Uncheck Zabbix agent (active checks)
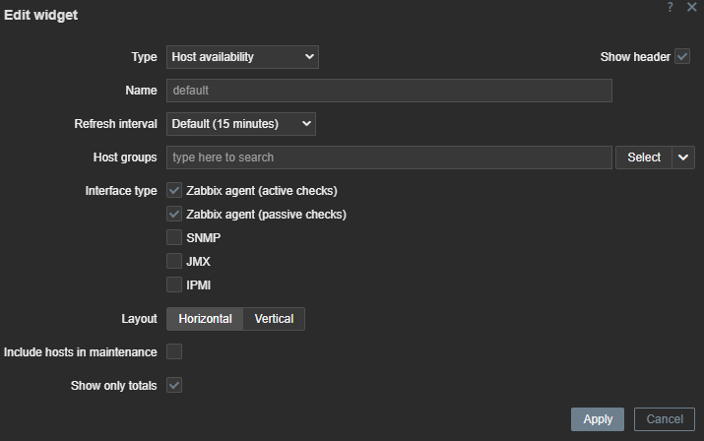Screen dimensions: 704x441 tap(174, 190)
